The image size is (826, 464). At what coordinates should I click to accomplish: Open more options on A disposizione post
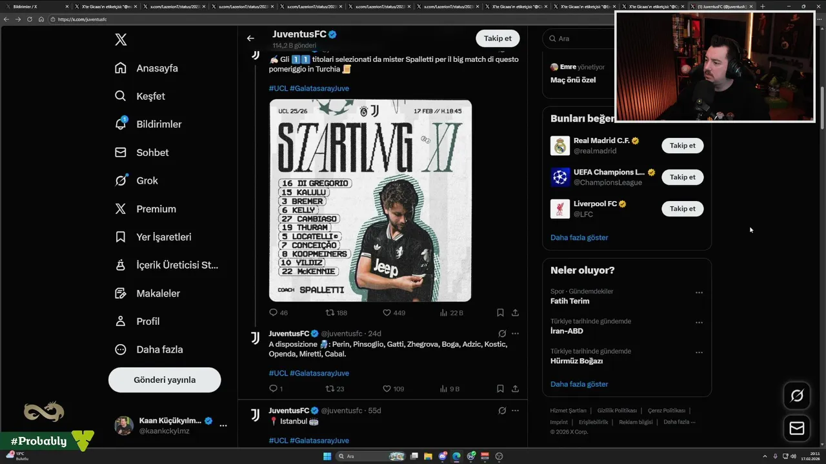pyautogui.click(x=515, y=334)
